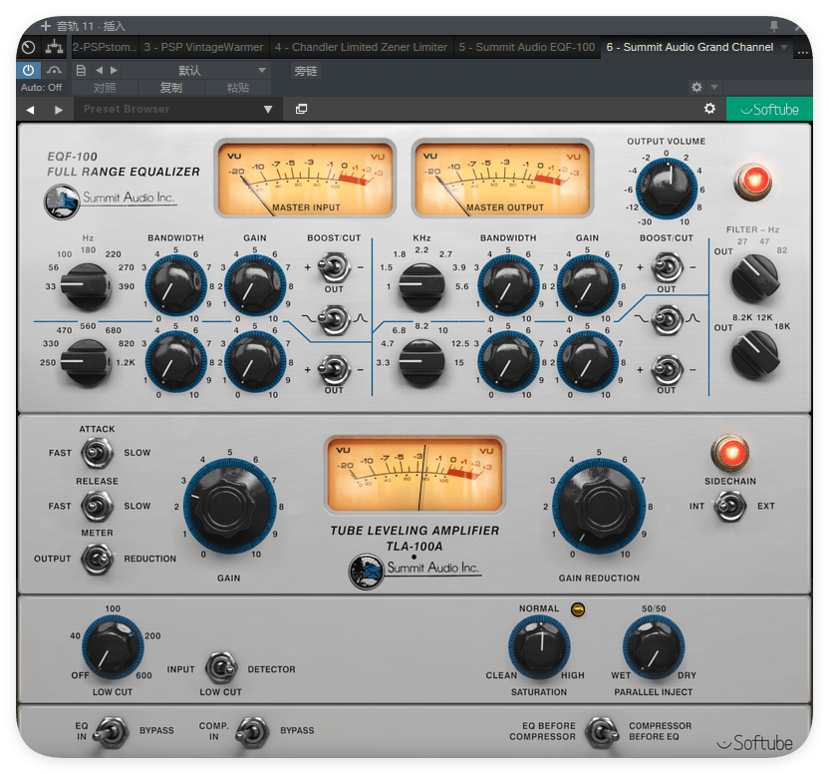Click the GAIN REDUCTION knob
The height and width of the screenshot is (774, 829).
click(x=599, y=506)
